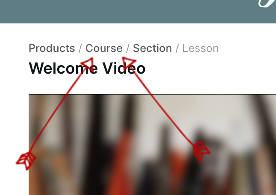The width and height of the screenshot is (276, 195).
Task: Play the blurred welcome video thumbnail
Action: pyautogui.click(x=152, y=145)
